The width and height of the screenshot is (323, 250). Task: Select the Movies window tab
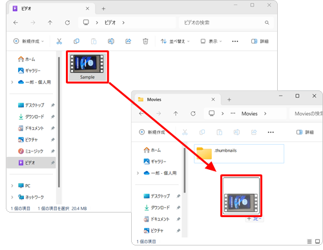pos(178,99)
